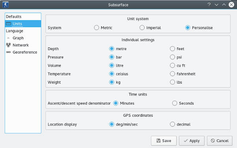
Task: Open the Graph preferences page
Action: pos(23,38)
